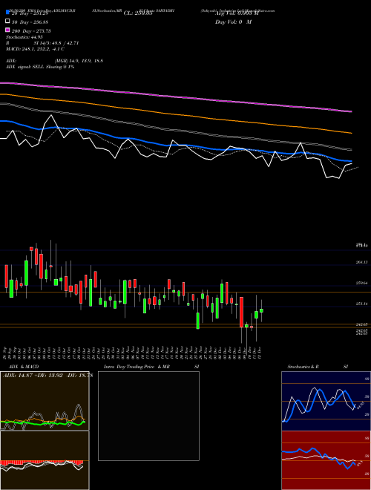
Task: Click the magenta 200 Day legend swatch
Action: pos(8,30)
